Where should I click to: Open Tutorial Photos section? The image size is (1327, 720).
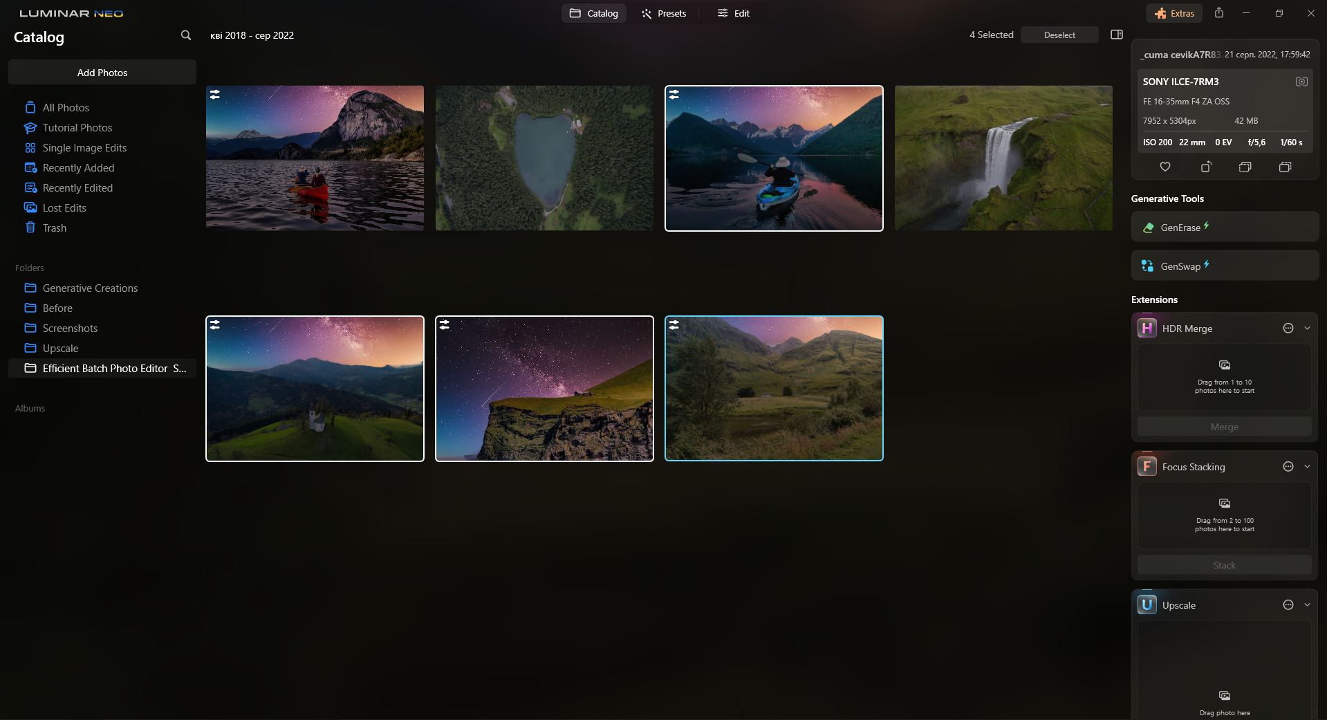(x=77, y=128)
